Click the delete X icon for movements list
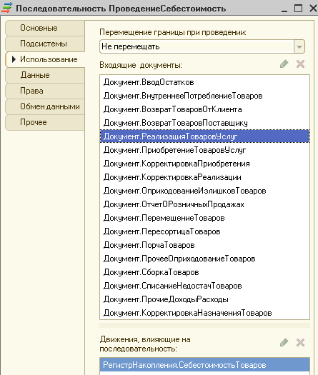This screenshot has height=375, width=318. pos(300,342)
